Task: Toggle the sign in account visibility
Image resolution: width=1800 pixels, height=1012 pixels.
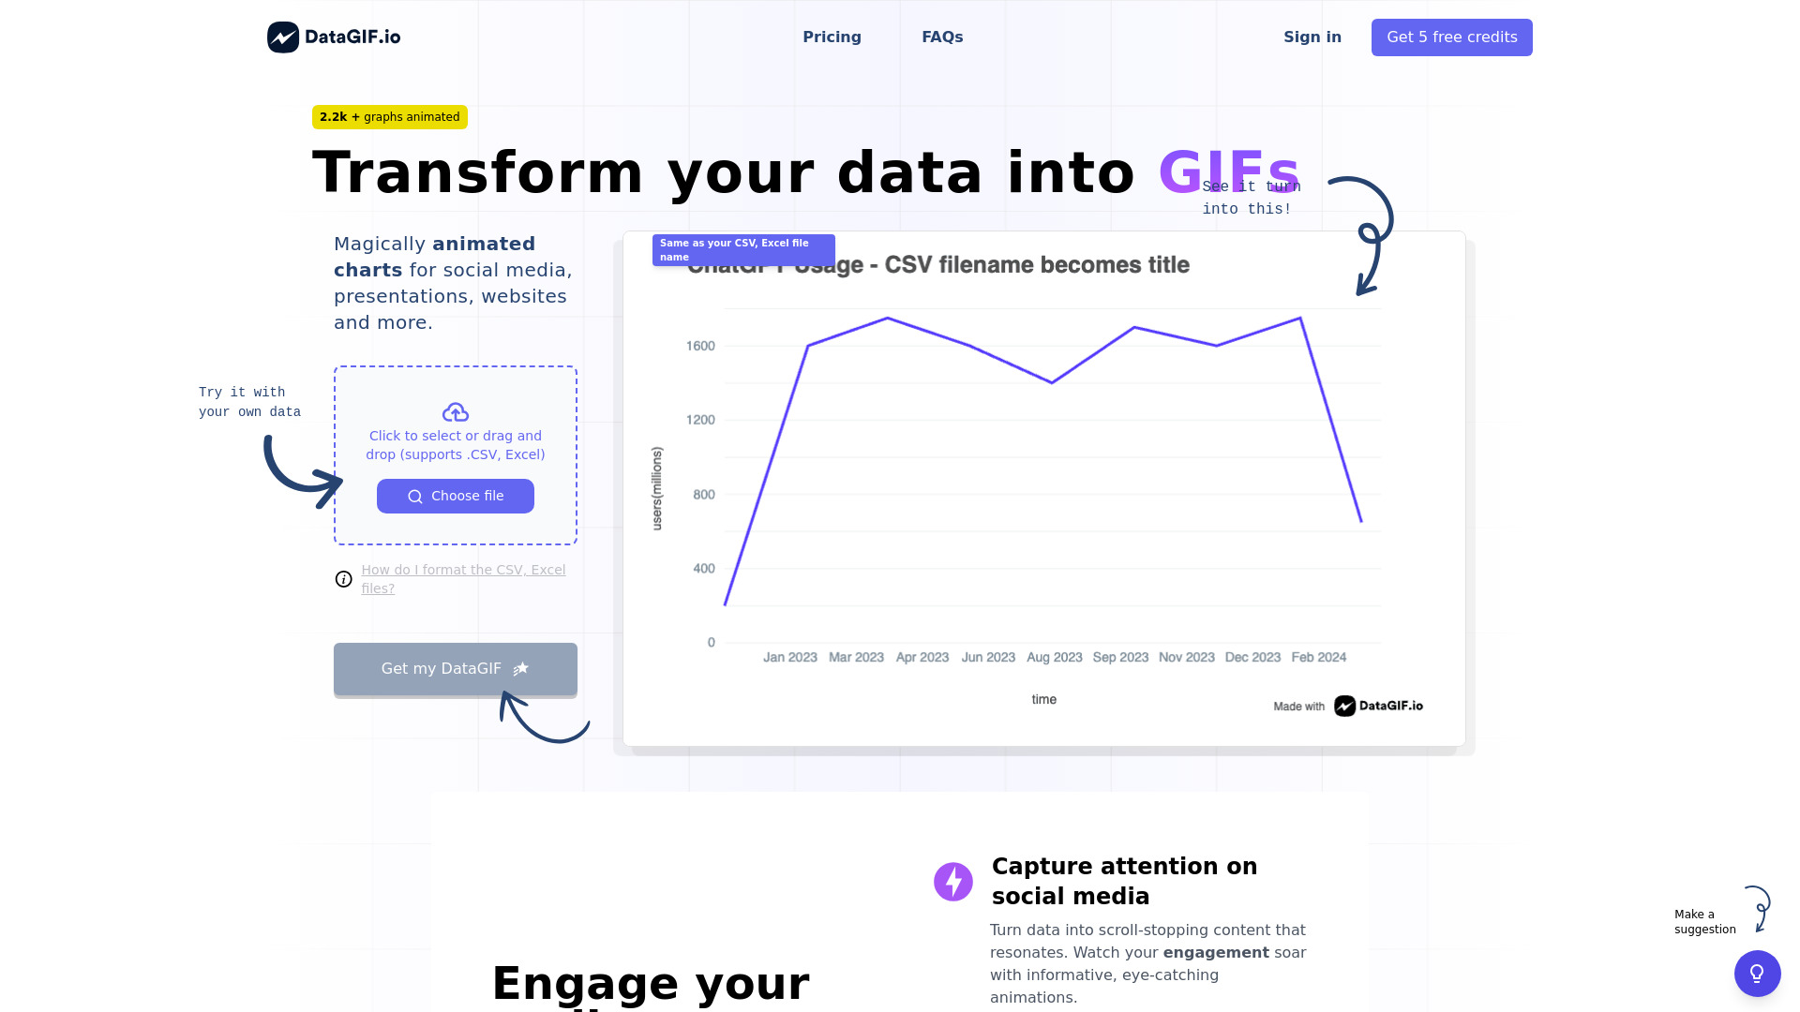Action: (1312, 37)
